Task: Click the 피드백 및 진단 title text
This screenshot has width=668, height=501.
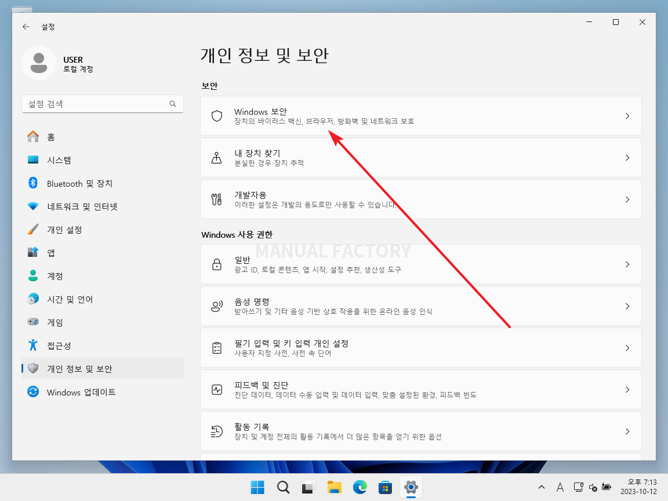Action: (261, 385)
